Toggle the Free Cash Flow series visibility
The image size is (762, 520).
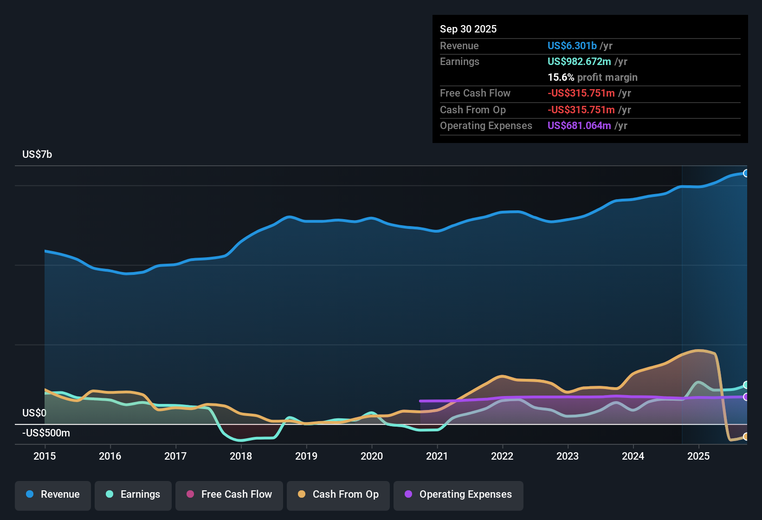pyautogui.click(x=229, y=494)
